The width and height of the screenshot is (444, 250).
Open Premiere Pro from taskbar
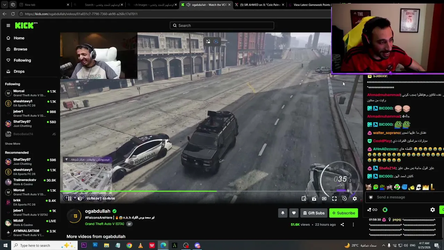click(x=84, y=245)
